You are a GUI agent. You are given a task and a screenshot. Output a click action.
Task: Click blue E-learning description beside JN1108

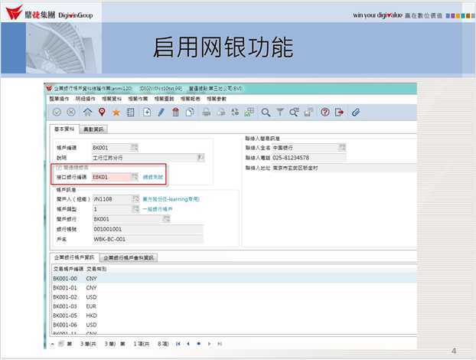pos(171,199)
